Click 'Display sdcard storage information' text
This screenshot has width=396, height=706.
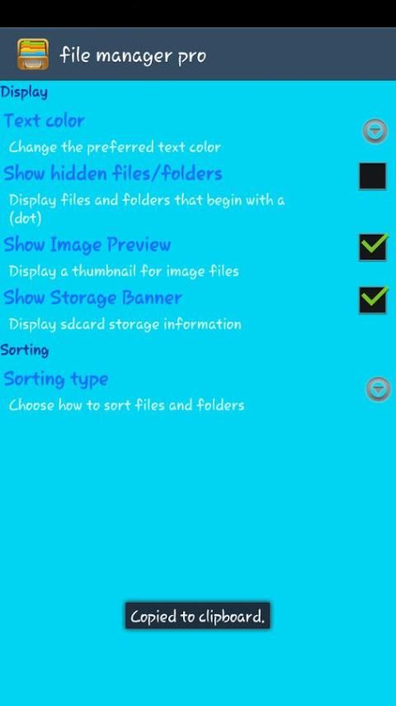pos(125,324)
